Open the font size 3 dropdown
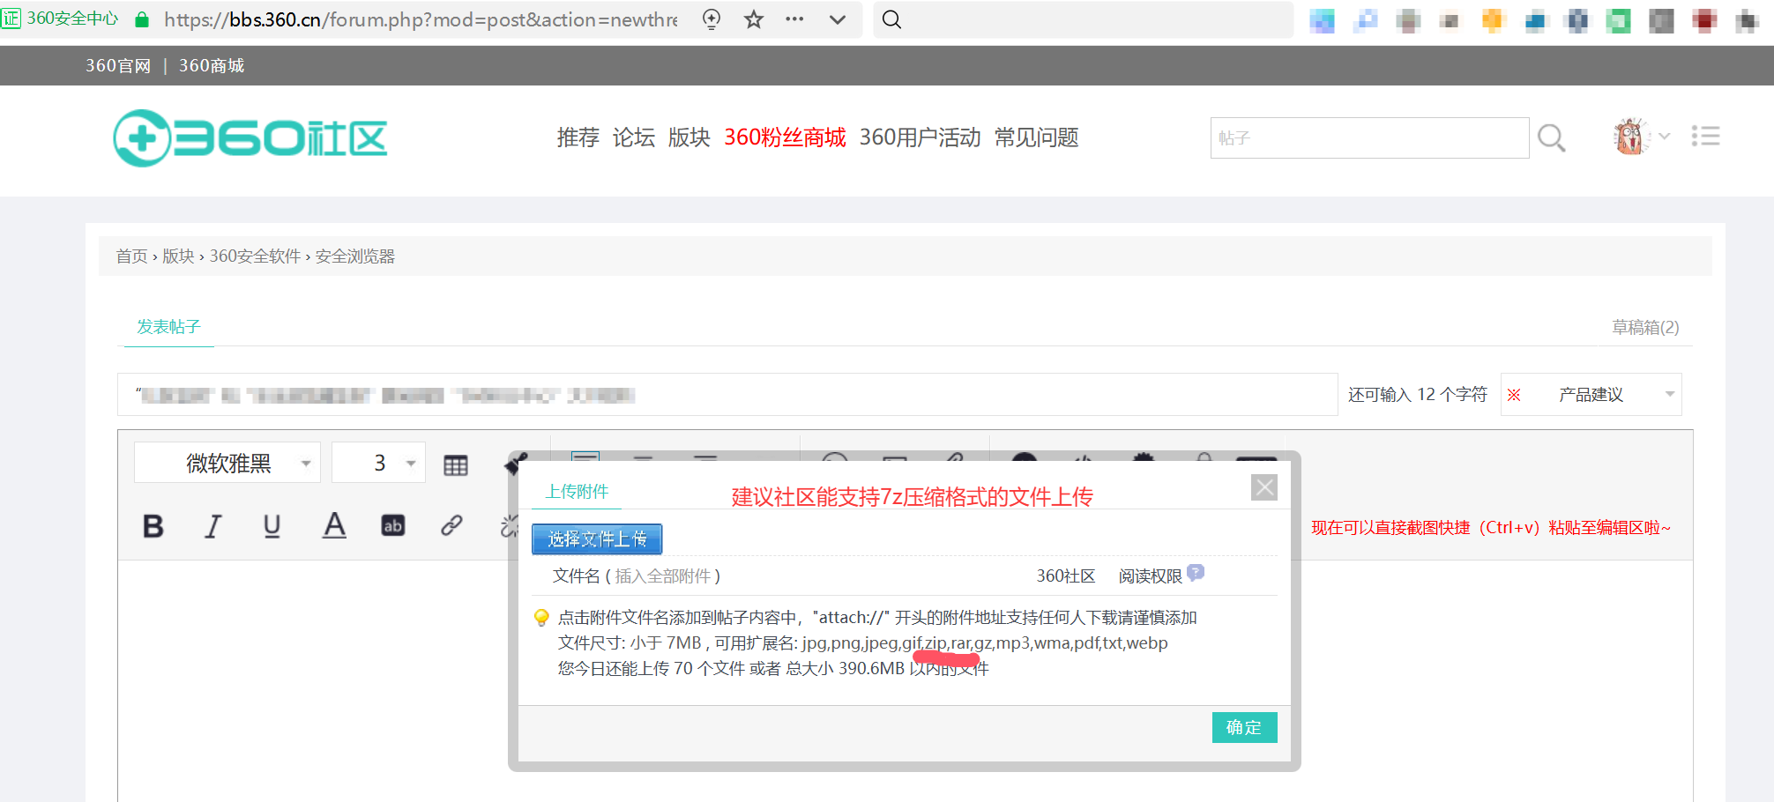The image size is (1774, 802). (x=378, y=463)
